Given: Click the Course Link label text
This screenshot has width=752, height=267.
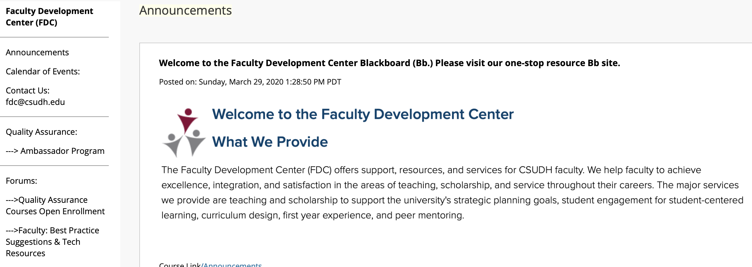Looking at the screenshot, I should [x=180, y=264].
